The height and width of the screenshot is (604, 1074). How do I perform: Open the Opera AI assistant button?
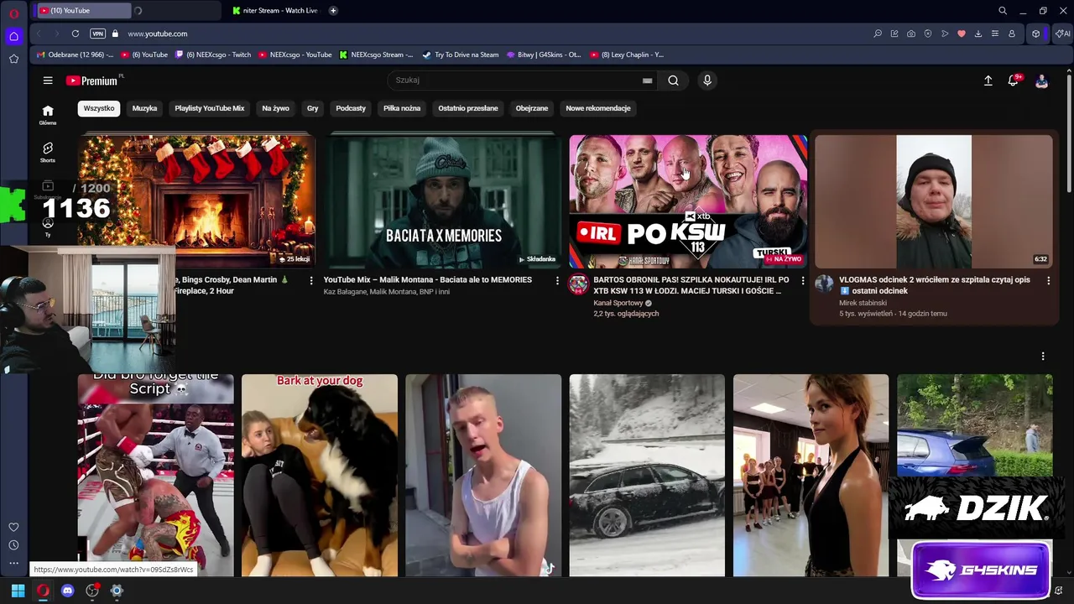point(1063,34)
